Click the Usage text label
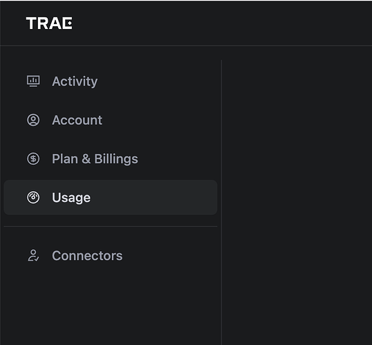This screenshot has height=345, width=372. click(x=71, y=198)
